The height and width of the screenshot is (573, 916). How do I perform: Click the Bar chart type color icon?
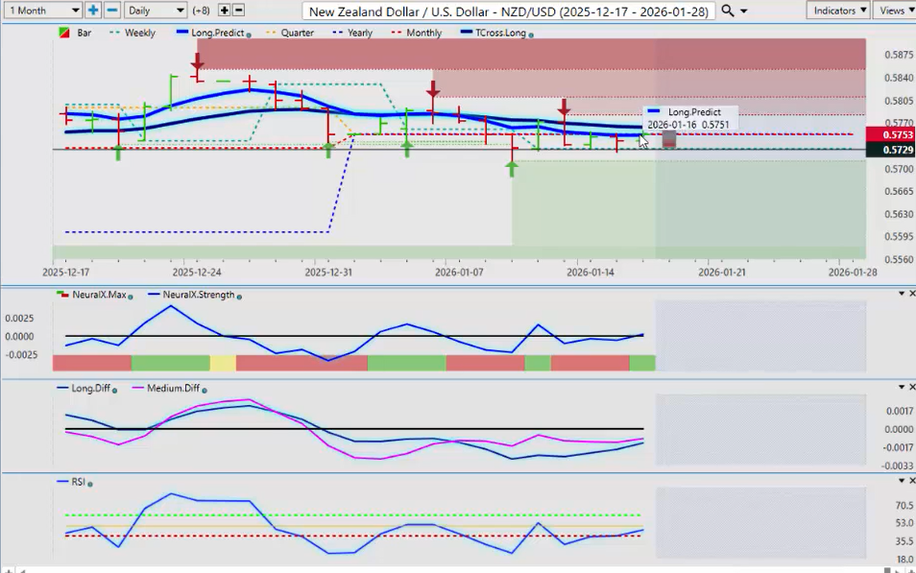(63, 33)
